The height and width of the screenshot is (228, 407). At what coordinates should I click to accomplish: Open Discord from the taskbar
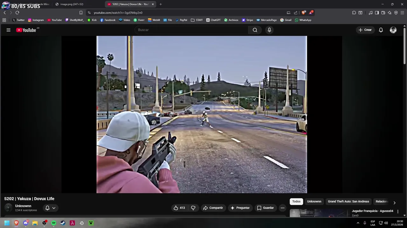26,223
